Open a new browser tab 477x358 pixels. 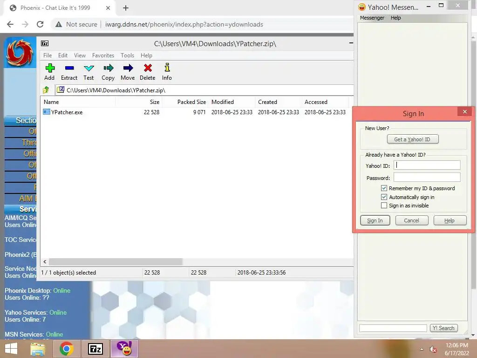126,8
